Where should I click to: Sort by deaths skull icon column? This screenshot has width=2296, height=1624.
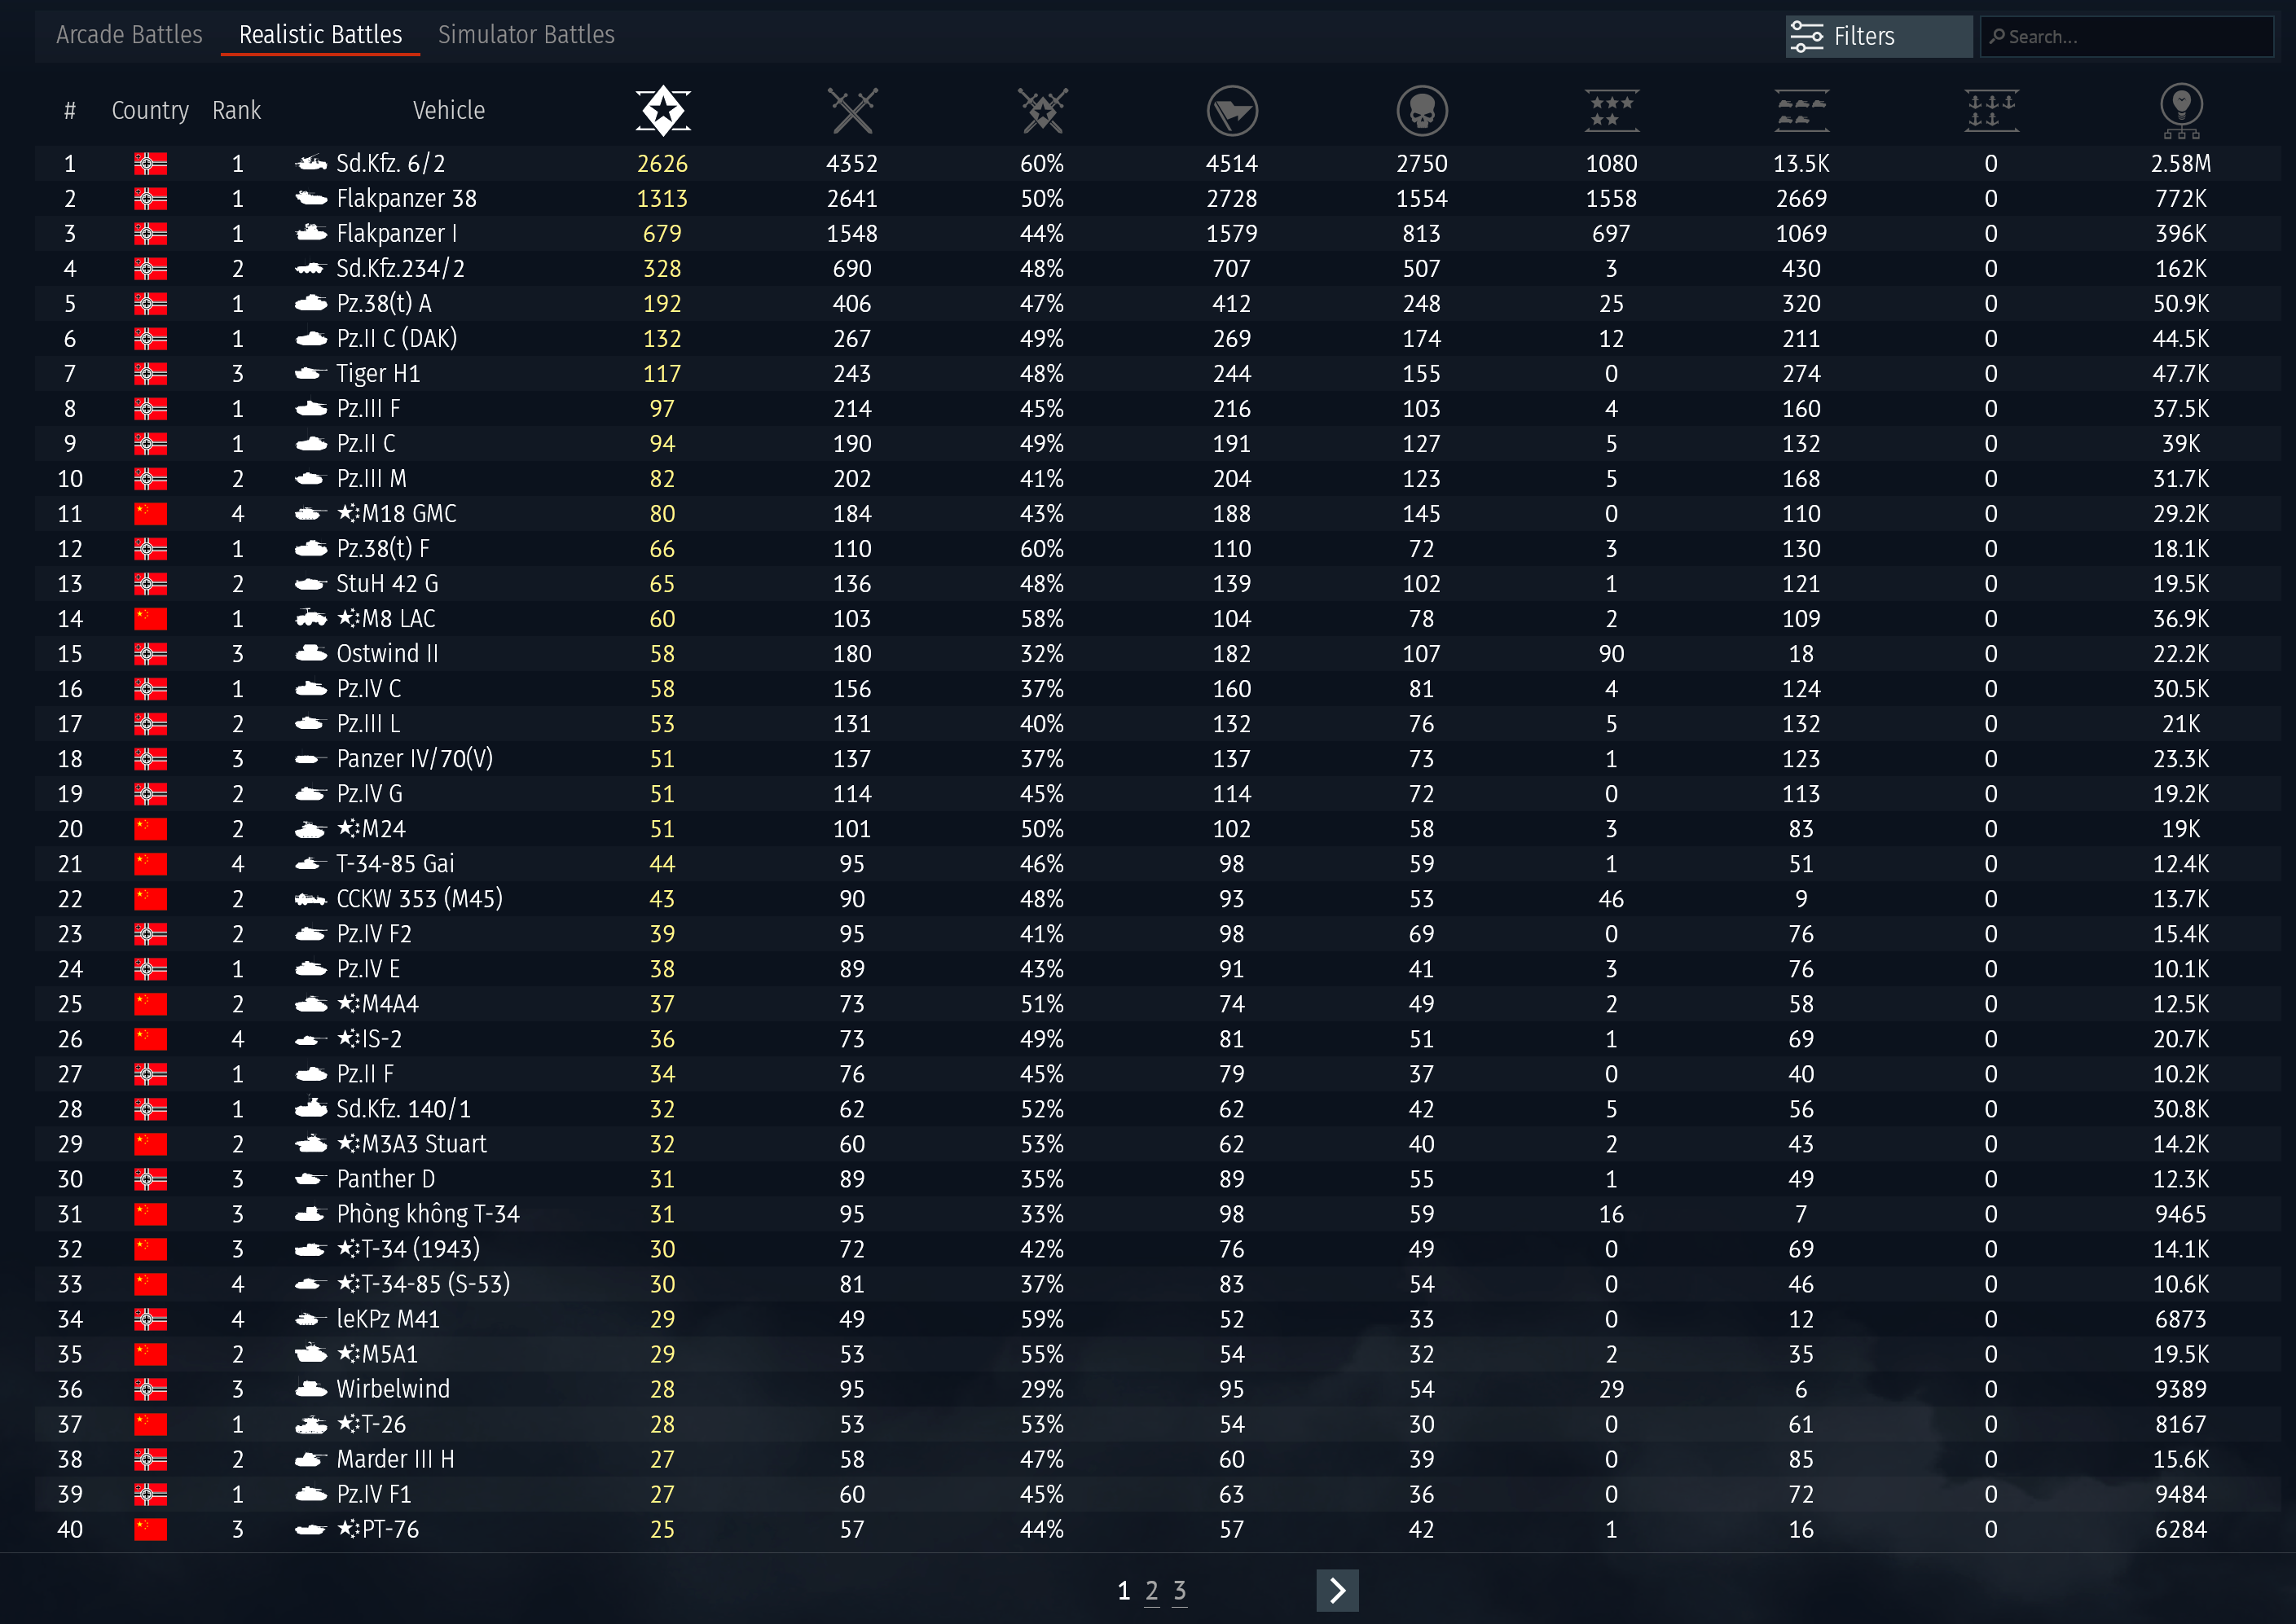coord(1422,110)
